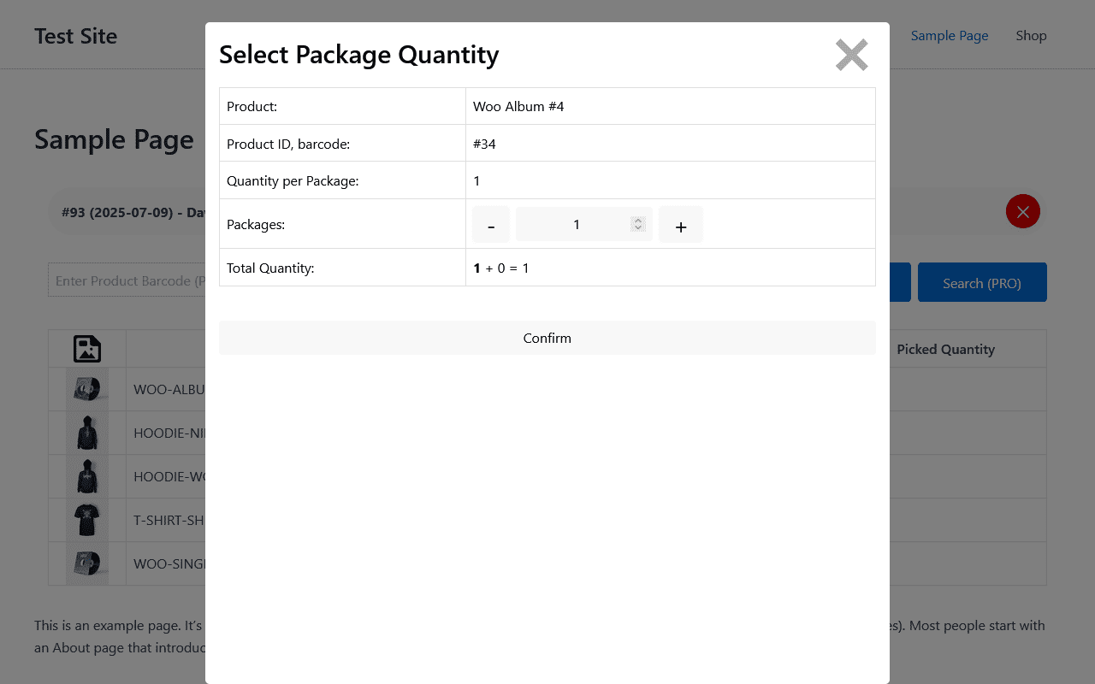Click the HOODIE-NI row hoodie thumbnail
The image size is (1095, 684).
click(87, 433)
